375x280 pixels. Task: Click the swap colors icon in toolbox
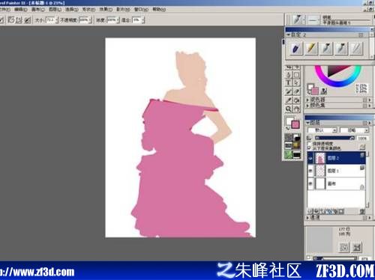(288, 128)
